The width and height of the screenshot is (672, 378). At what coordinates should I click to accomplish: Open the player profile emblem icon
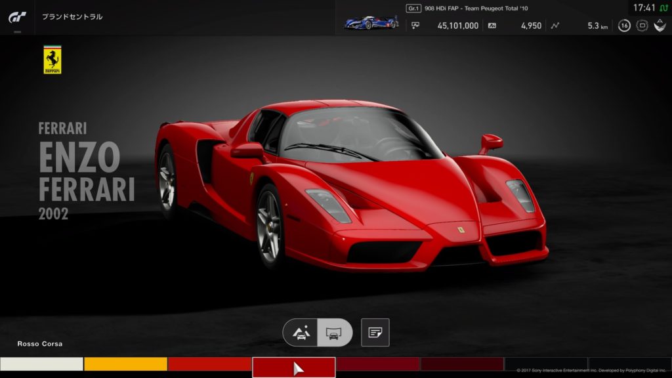[660, 26]
